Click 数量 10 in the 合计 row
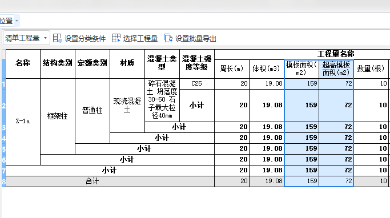This screenshot has height=218, width=390. pyautogui.click(x=371, y=181)
